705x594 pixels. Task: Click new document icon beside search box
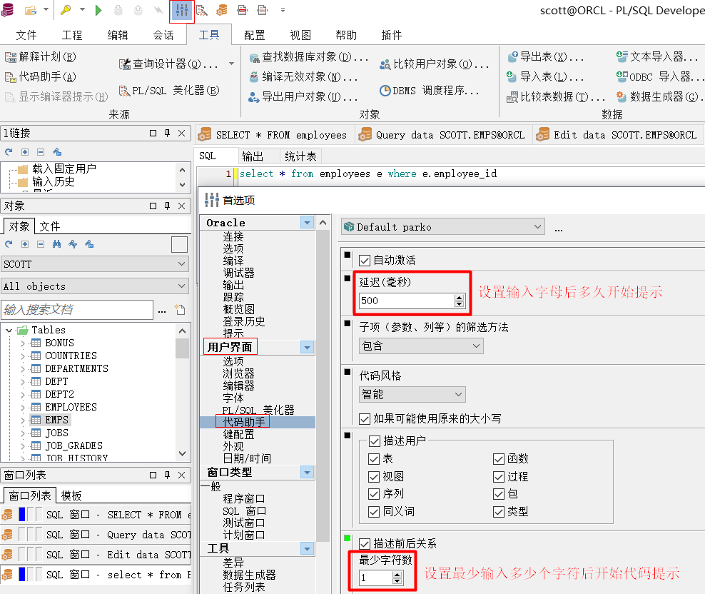pyautogui.click(x=181, y=310)
